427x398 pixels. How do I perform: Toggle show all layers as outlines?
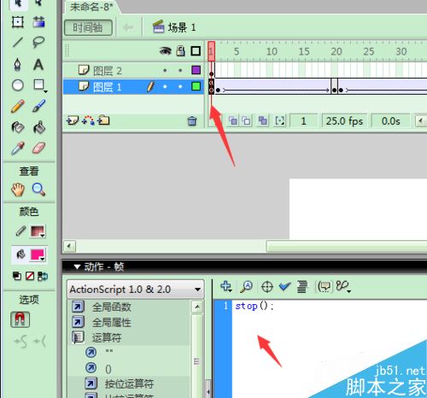196,51
